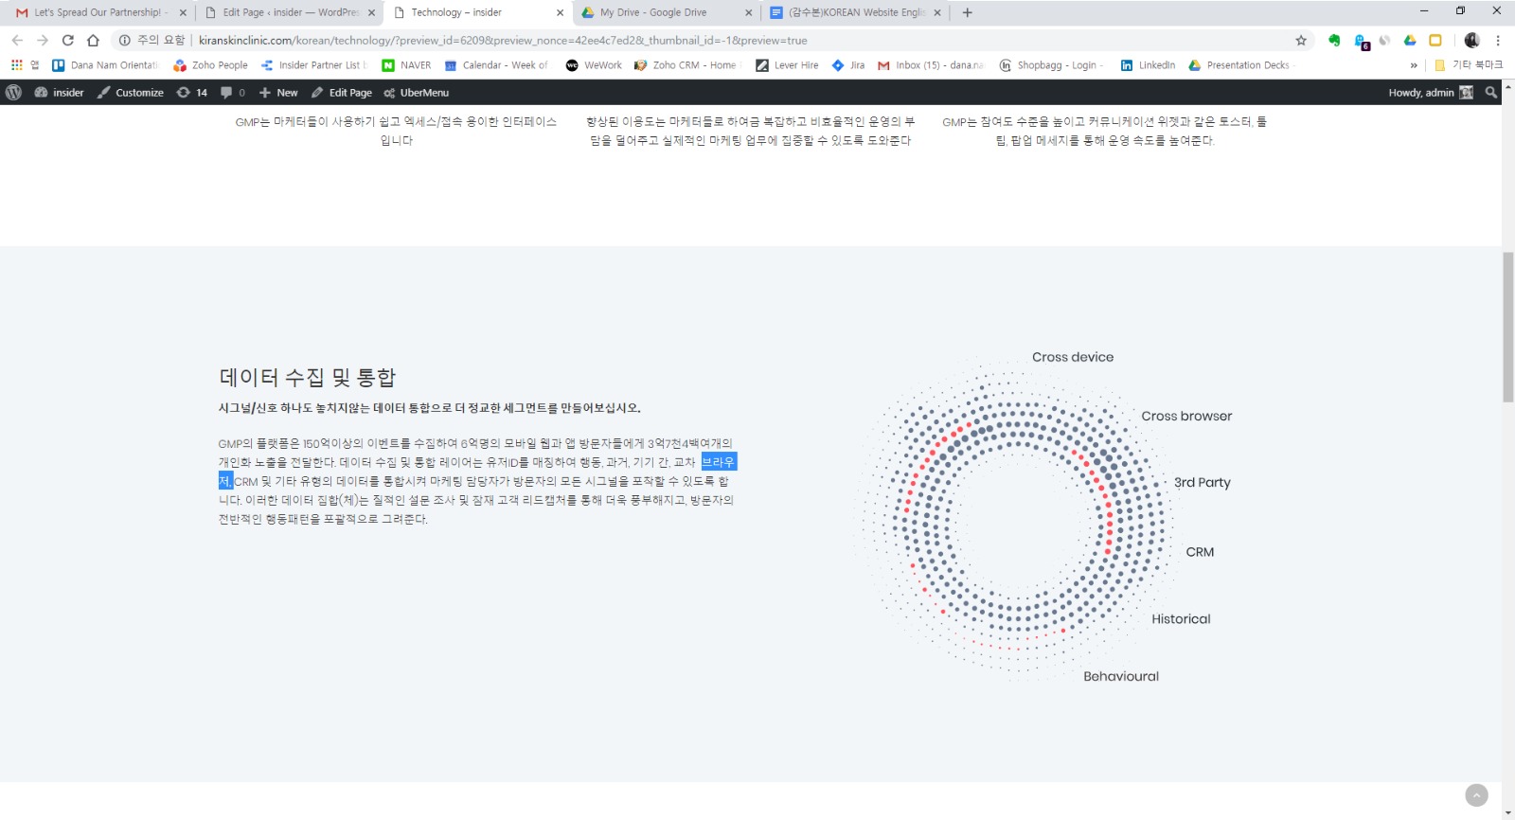
Task: Click Edit Page in the admin bar
Action: (342, 93)
